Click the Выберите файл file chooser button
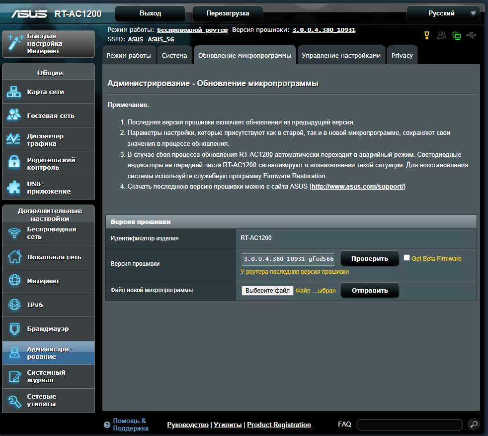488x436 pixels. pos(267,291)
